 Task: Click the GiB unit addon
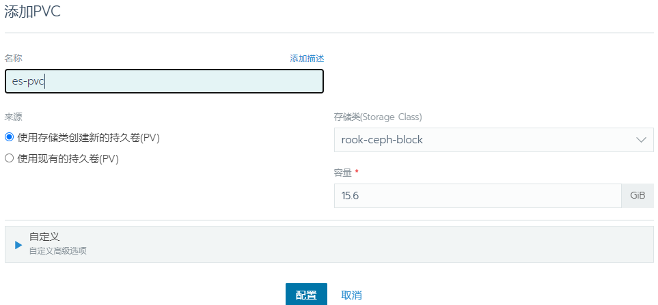tap(638, 196)
